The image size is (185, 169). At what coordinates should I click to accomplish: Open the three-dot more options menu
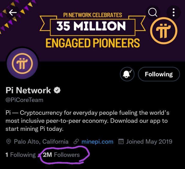click(174, 12)
